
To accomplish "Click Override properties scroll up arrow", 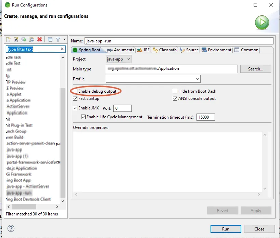I will coord(265,135).
